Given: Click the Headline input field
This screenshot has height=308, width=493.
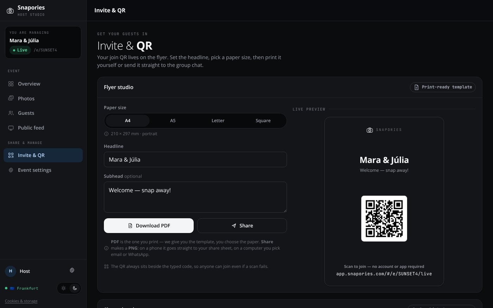Looking at the screenshot, I should click(x=195, y=159).
